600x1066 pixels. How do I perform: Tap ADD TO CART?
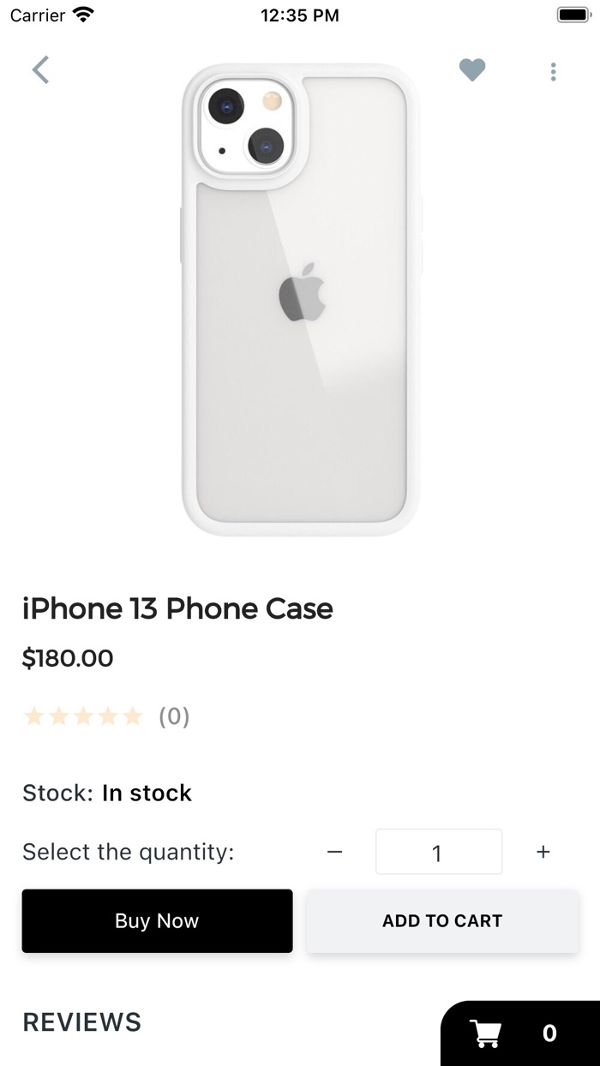click(x=442, y=920)
